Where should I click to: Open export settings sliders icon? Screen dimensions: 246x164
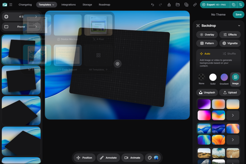pyautogui.click(x=241, y=5)
